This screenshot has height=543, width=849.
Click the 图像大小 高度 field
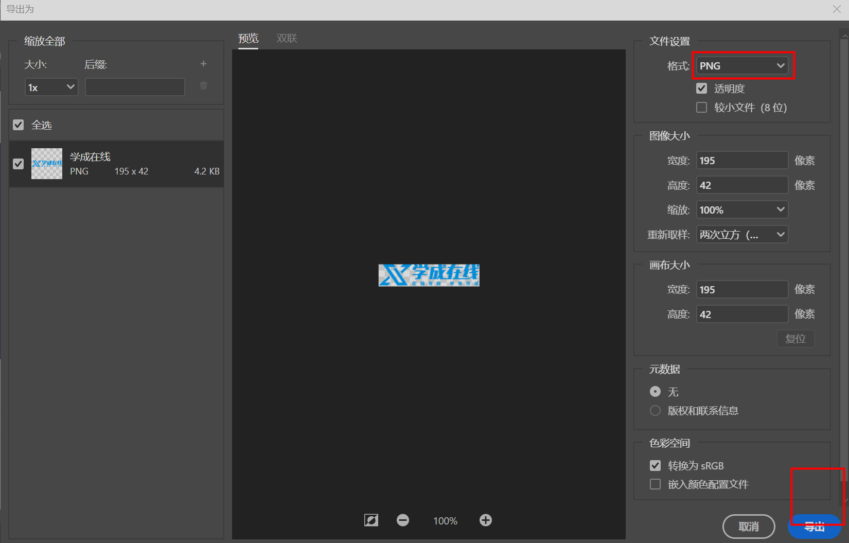click(x=742, y=185)
